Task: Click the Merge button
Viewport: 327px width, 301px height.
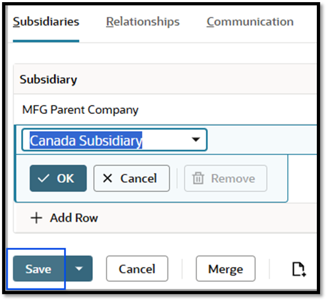Action: (x=226, y=269)
